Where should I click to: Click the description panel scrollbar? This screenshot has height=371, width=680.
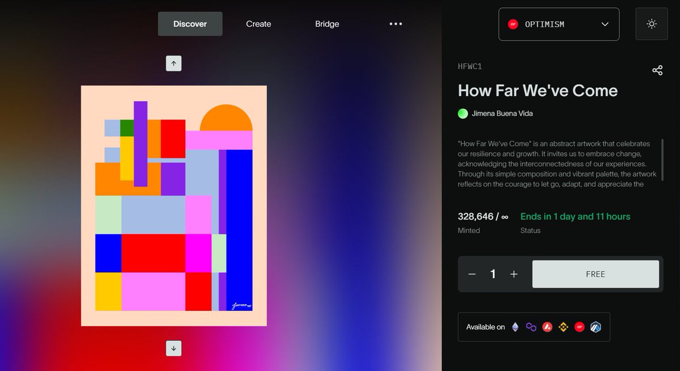(662, 159)
